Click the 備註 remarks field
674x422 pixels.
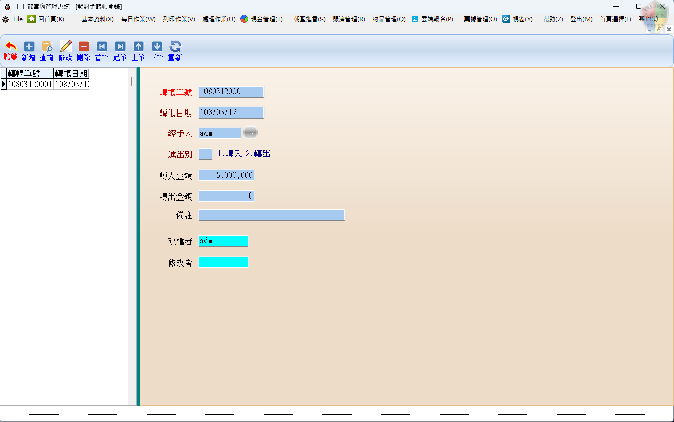[x=272, y=215]
